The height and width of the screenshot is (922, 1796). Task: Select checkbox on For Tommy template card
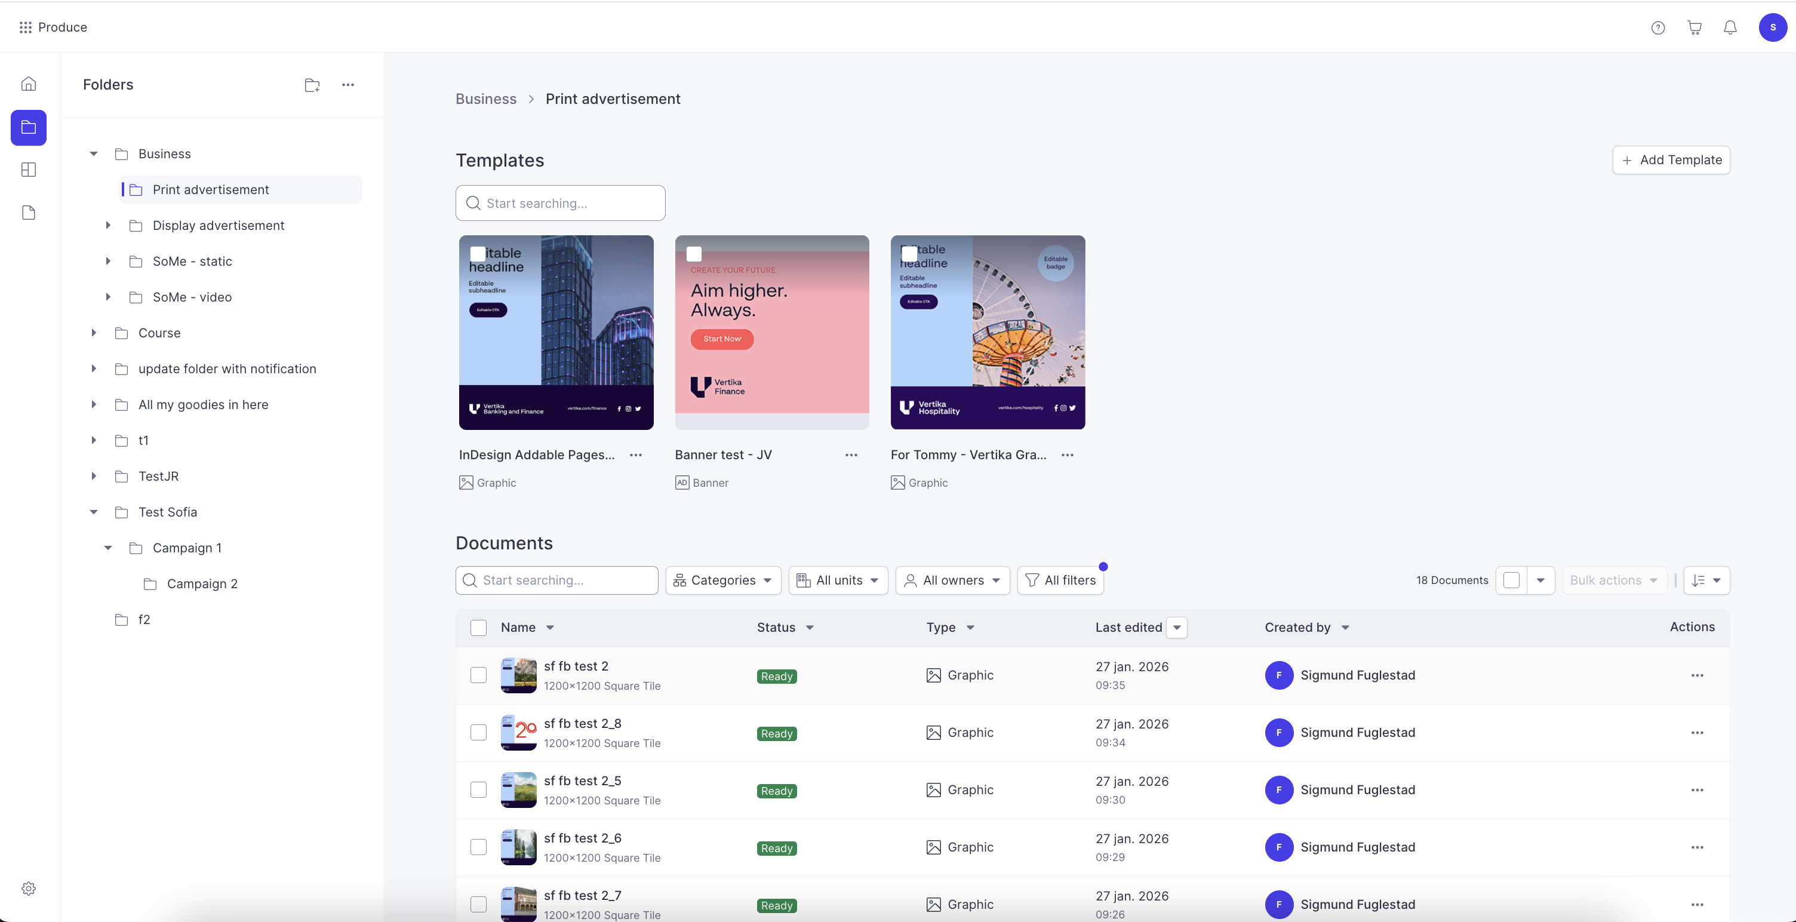click(909, 254)
